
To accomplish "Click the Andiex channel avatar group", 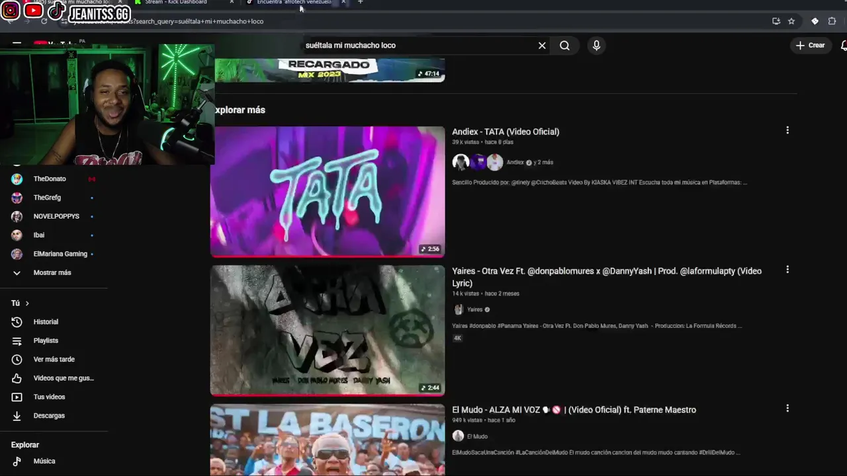I will [478, 162].
